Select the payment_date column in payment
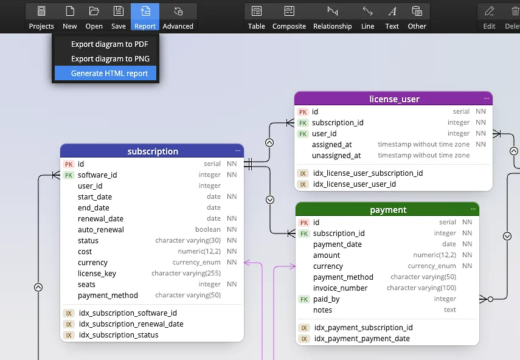Viewport: 520px width, 360px height. (387, 244)
